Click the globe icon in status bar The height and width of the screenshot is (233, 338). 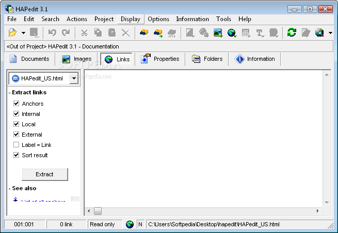130,224
